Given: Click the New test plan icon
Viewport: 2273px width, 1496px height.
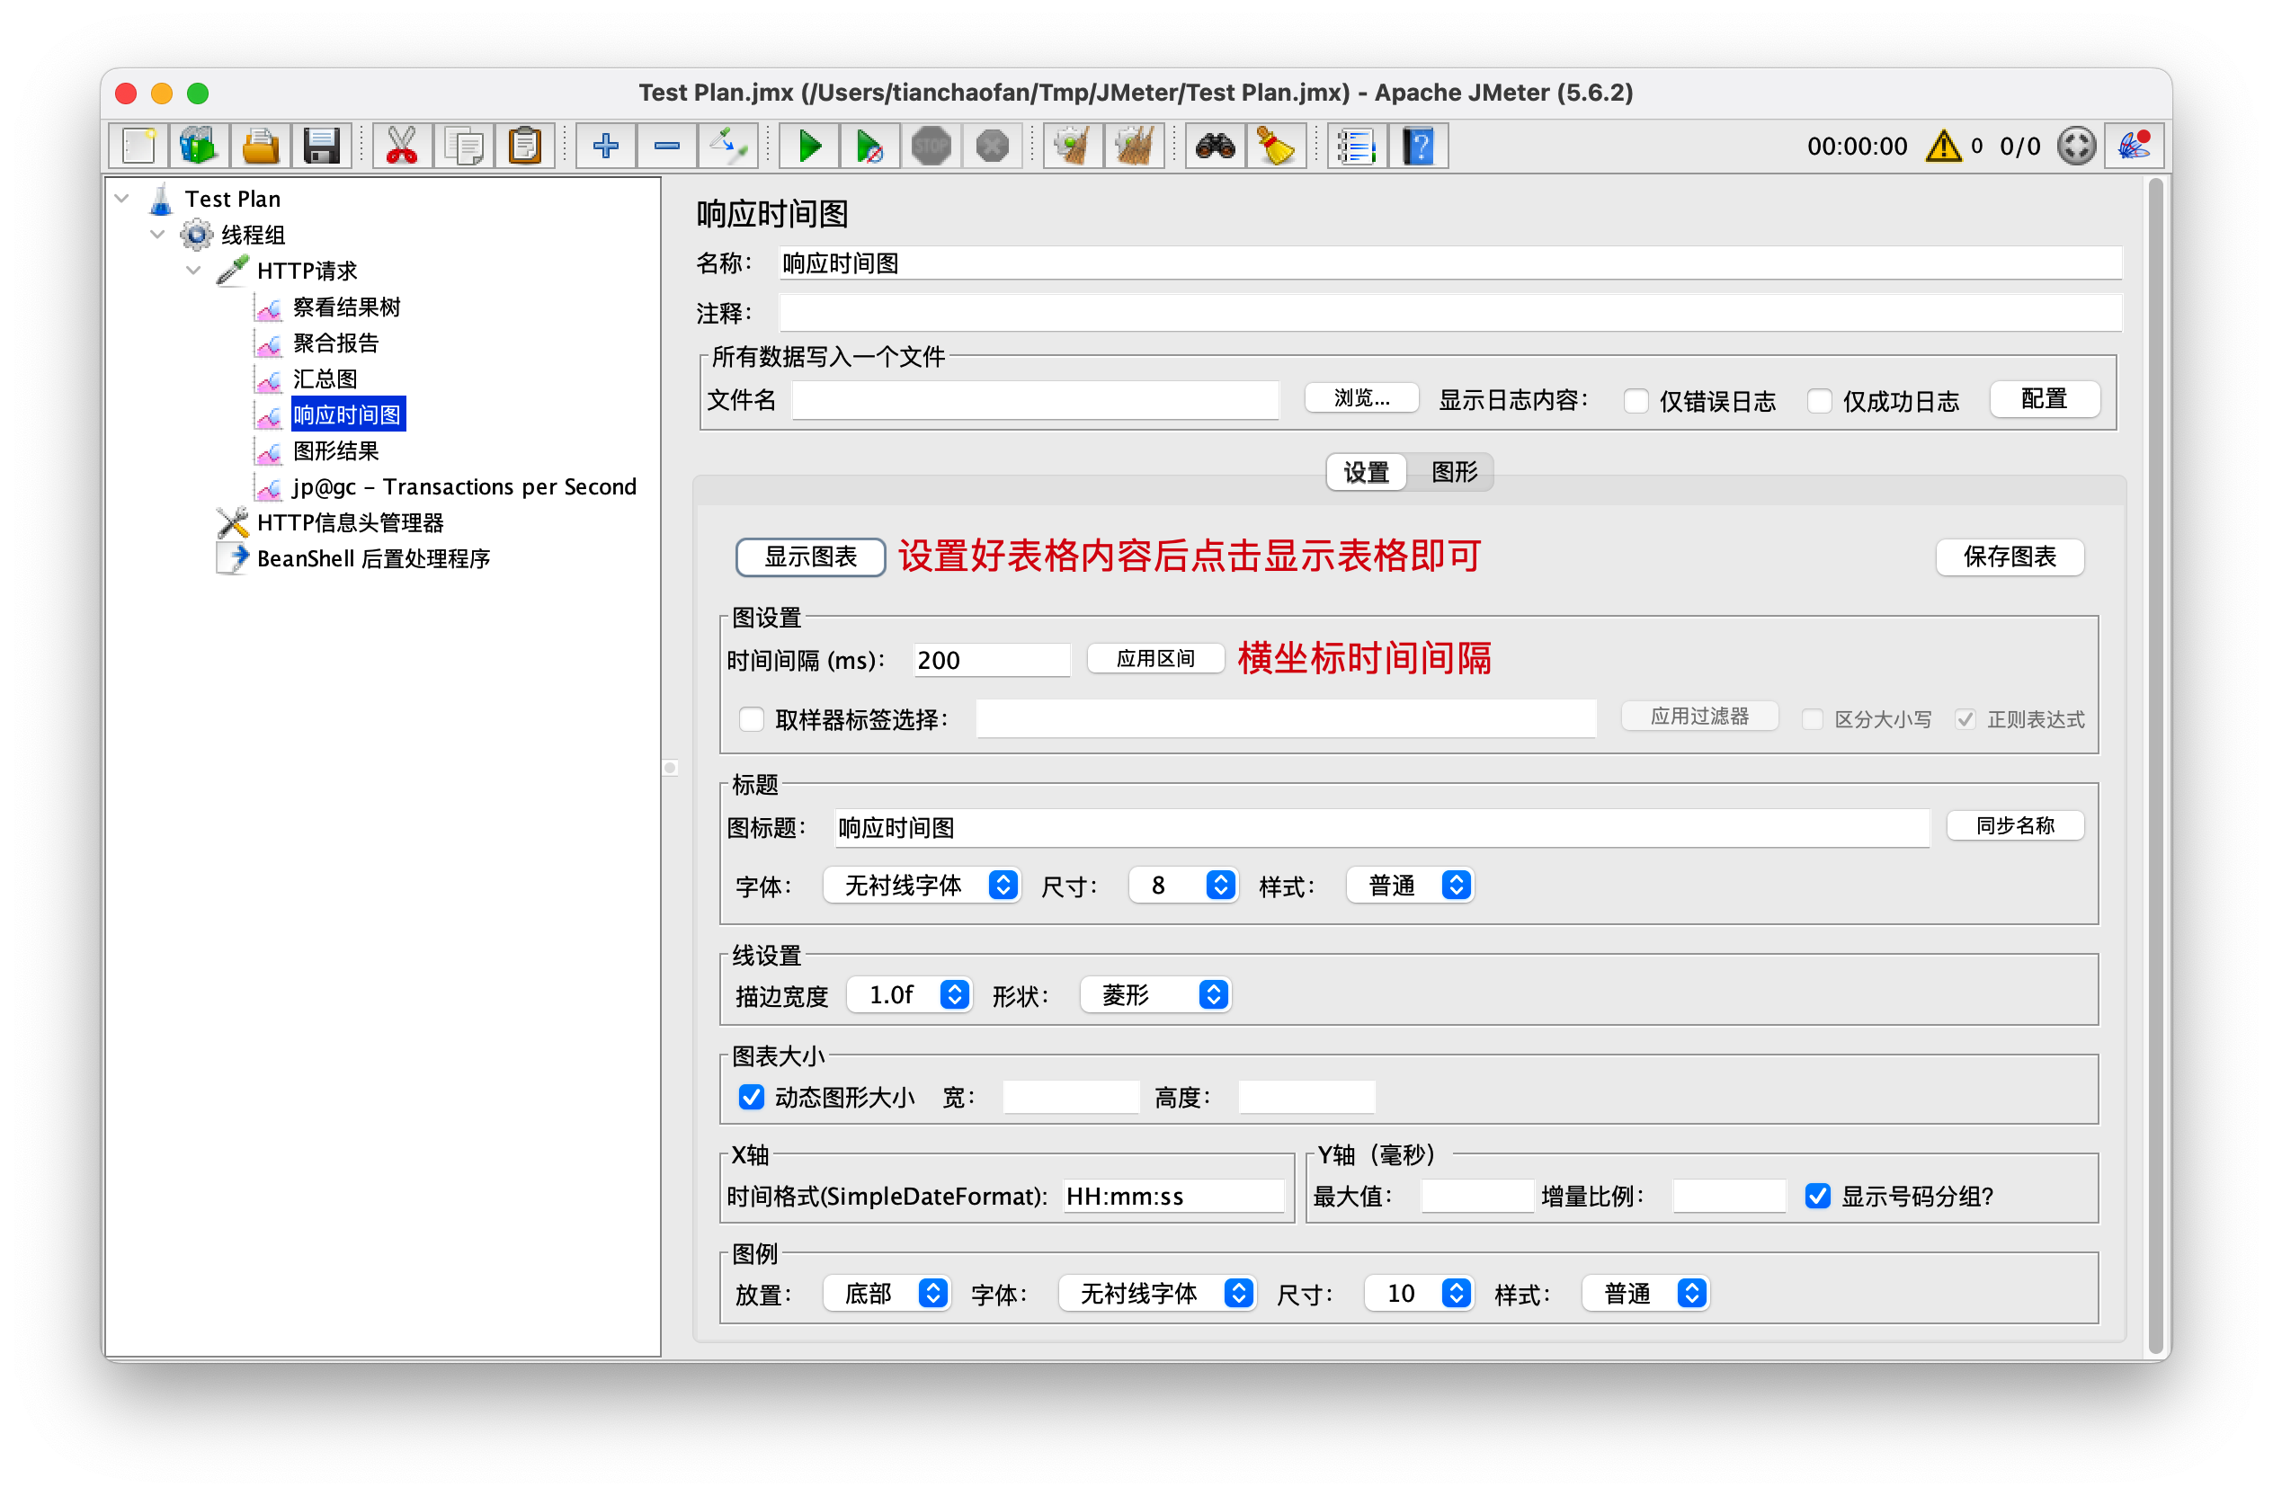Looking at the screenshot, I should [x=139, y=146].
